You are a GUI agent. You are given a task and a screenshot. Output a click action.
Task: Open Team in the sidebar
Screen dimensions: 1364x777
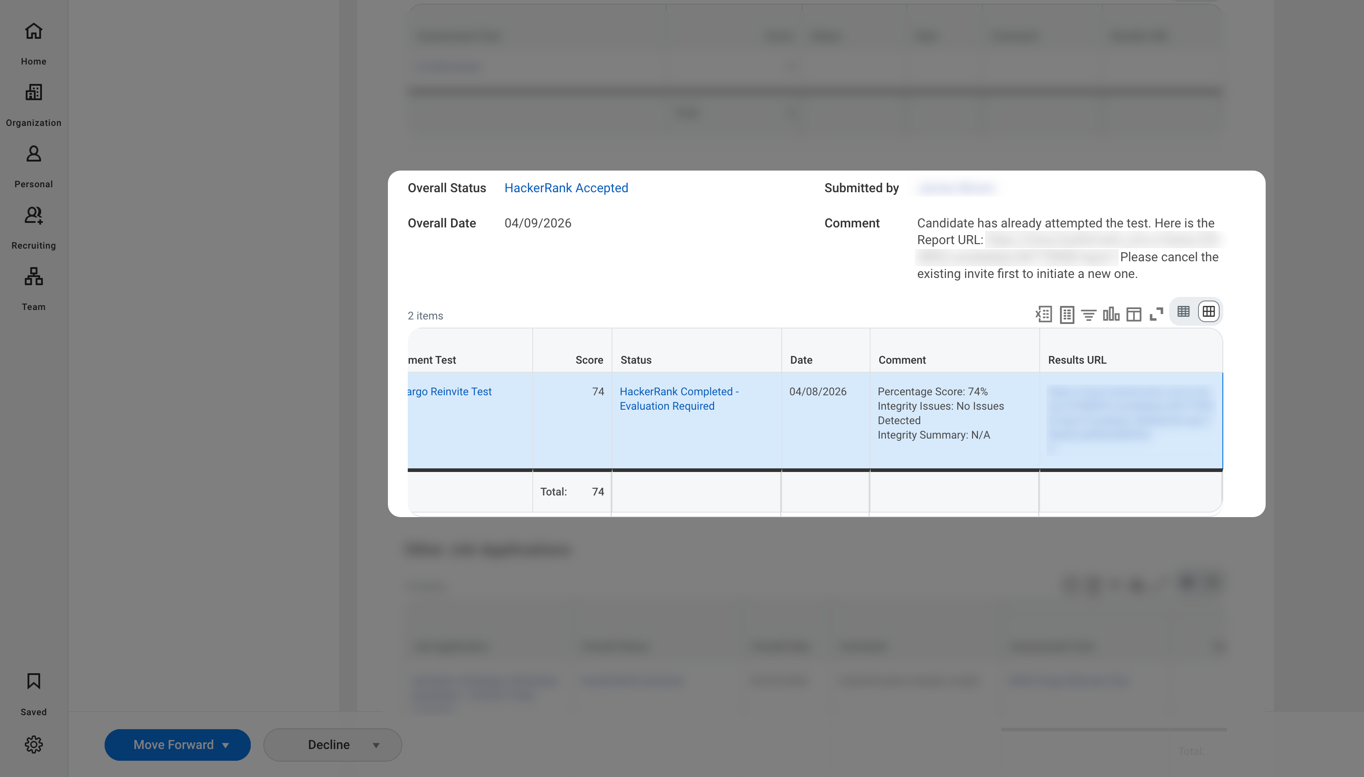point(34,289)
